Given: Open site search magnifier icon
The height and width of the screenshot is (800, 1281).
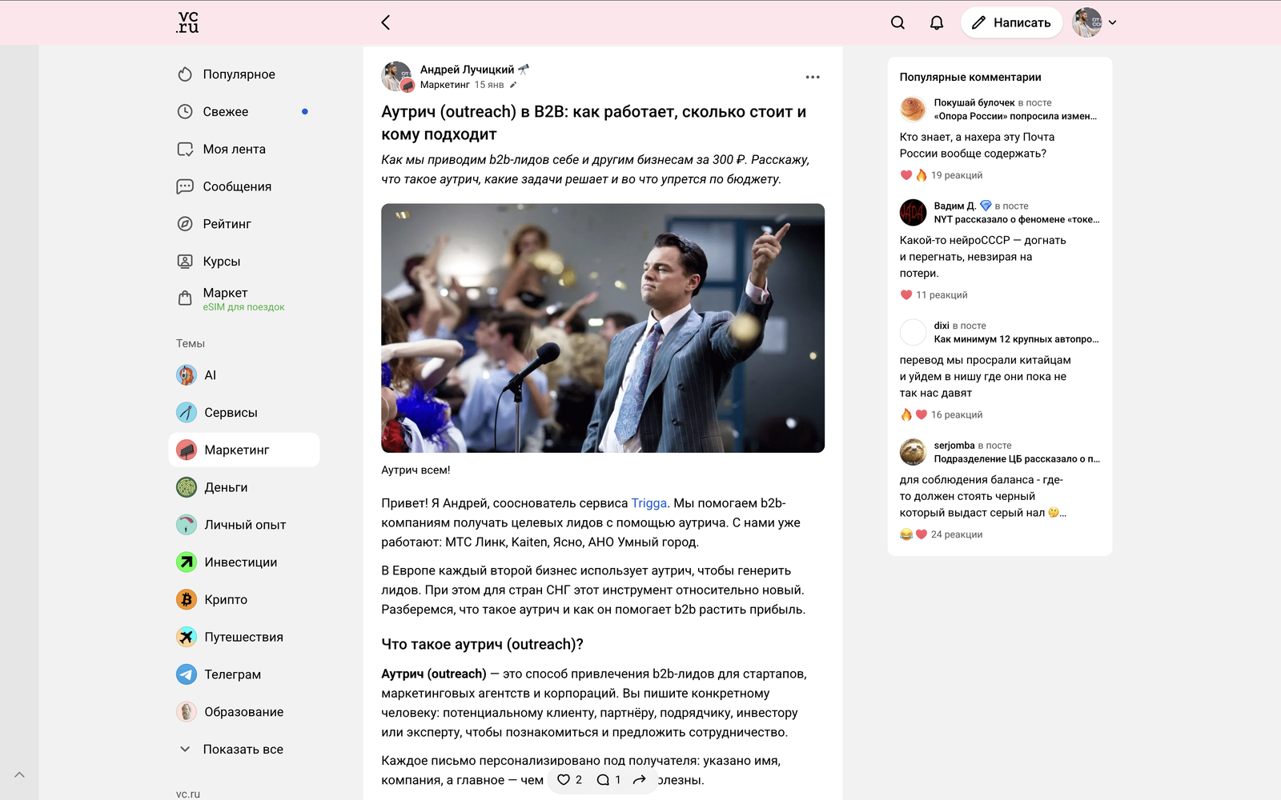Looking at the screenshot, I should (898, 22).
